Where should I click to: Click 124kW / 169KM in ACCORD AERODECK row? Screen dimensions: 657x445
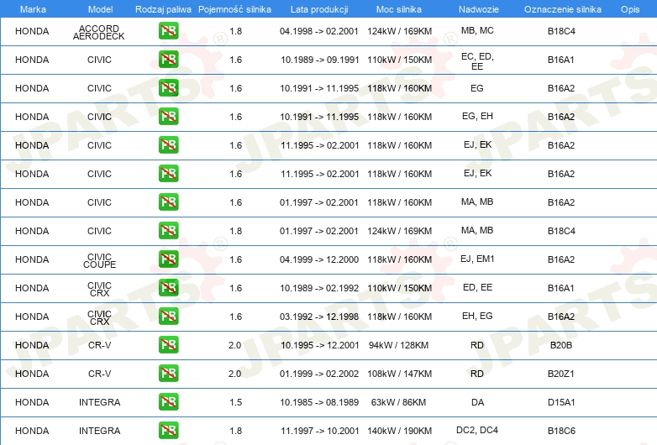(x=399, y=31)
